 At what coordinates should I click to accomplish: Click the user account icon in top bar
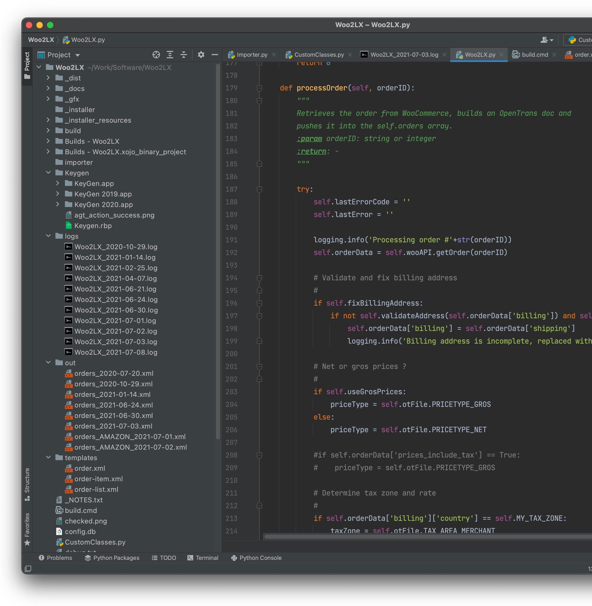pyautogui.click(x=547, y=40)
